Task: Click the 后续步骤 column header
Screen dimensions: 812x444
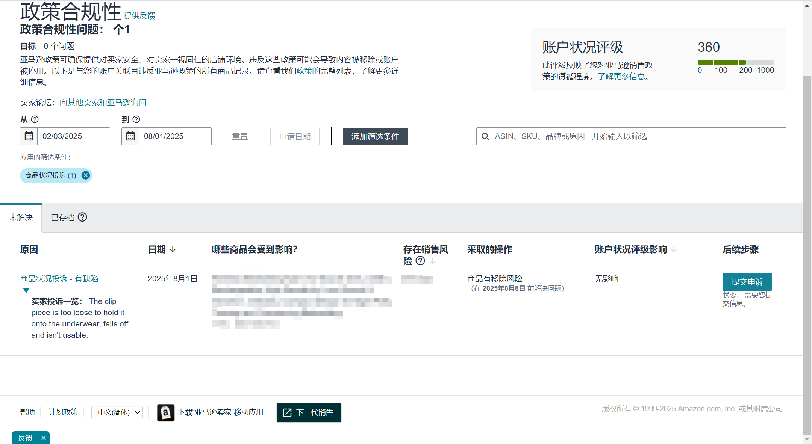Action: [x=741, y=249]
